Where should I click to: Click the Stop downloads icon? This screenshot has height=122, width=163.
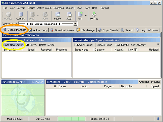click(x=69, y=14)
